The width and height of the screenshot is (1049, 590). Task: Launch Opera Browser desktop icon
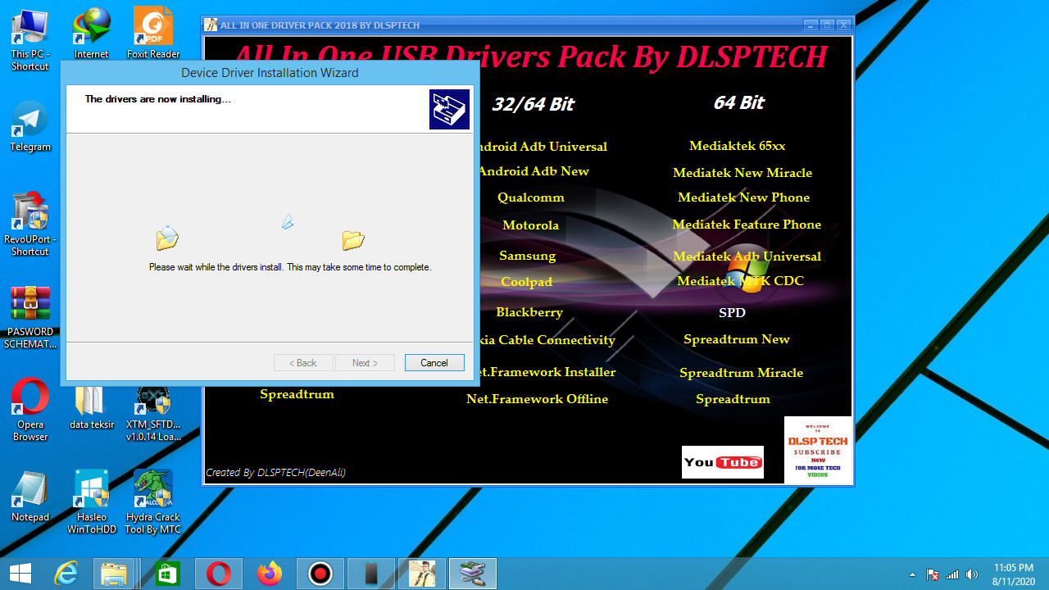click(x=30, y=410)
